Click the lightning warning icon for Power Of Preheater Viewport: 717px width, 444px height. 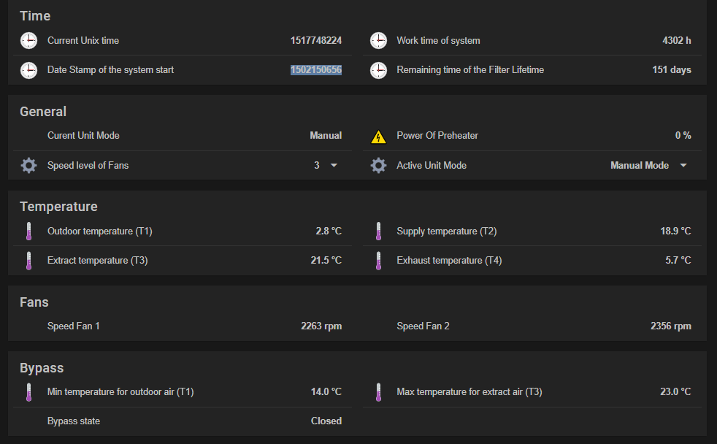click(378, 136)
